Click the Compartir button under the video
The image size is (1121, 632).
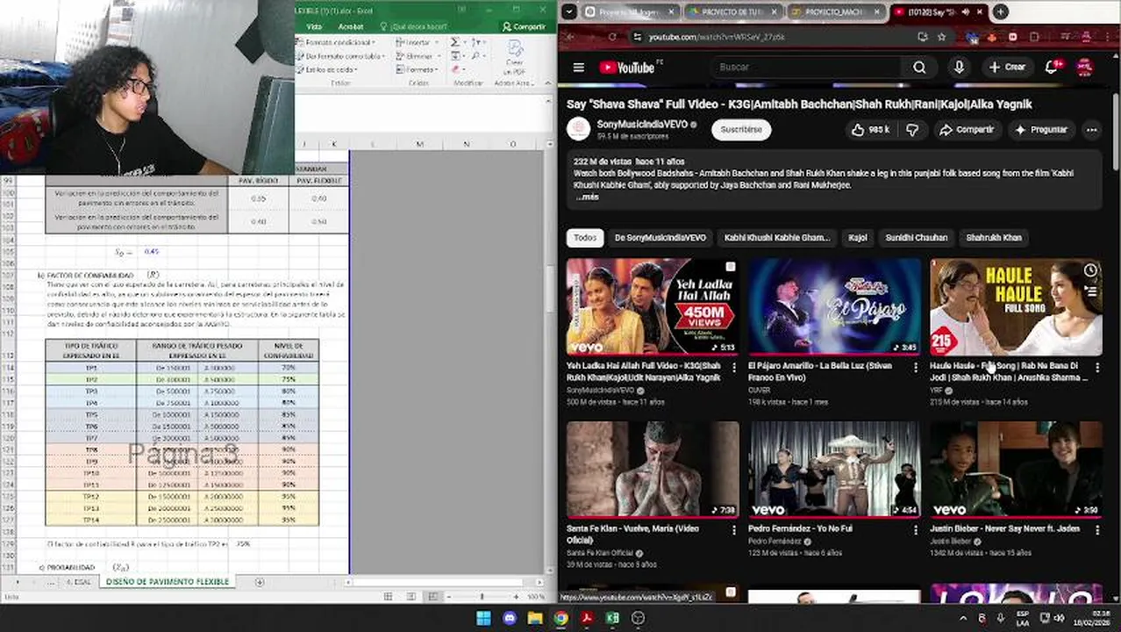point(966,129)
